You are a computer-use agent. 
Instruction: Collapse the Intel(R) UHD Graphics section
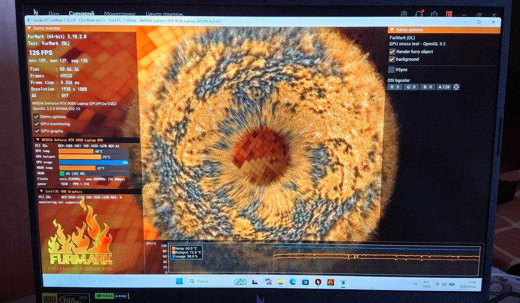tap(89, 191)
